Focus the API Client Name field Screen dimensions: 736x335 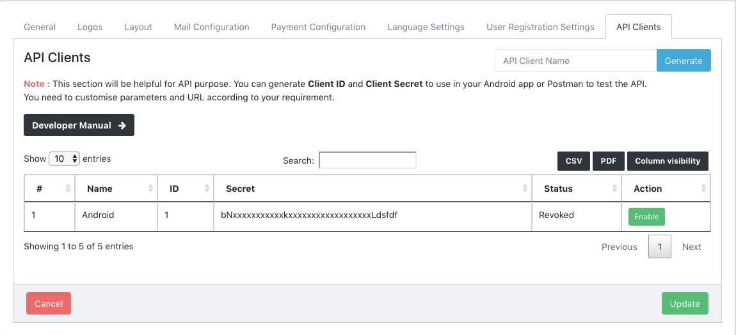[x=575, y=61]
